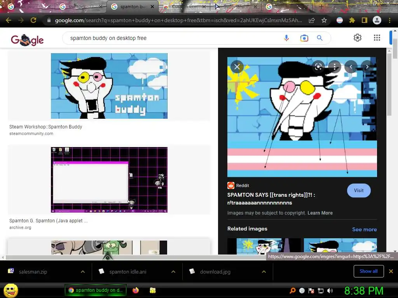Open the Extensions puzzle piece menu
This screenshot has width=398, height=298.
point(352,20)
